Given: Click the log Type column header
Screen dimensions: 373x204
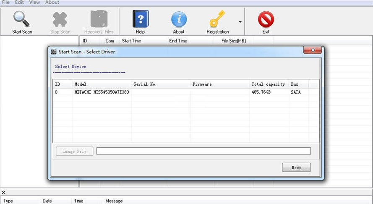Looking at the screenshot, I should pos(20,201).
